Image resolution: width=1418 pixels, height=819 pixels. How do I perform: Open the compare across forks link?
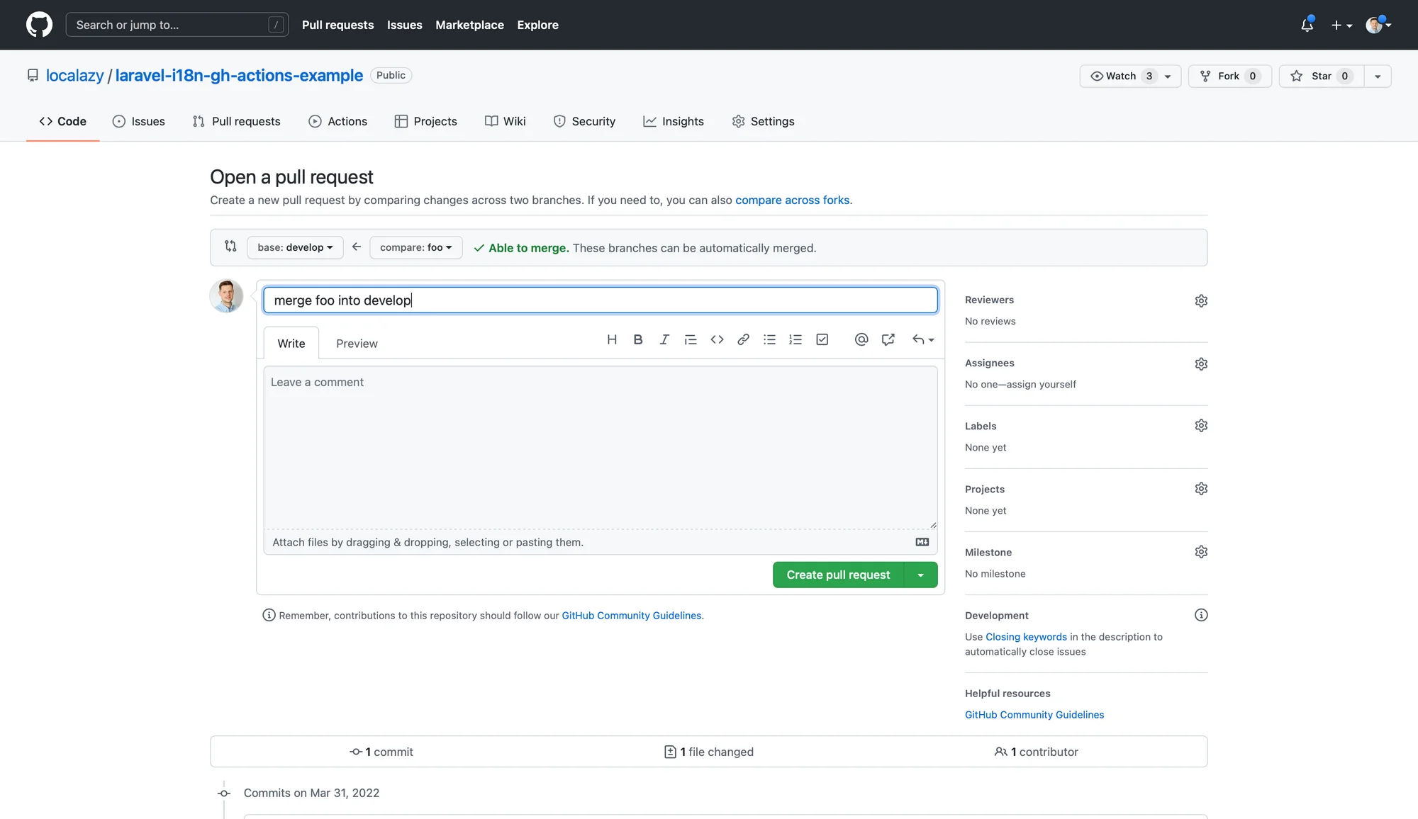tap(792, 200)
